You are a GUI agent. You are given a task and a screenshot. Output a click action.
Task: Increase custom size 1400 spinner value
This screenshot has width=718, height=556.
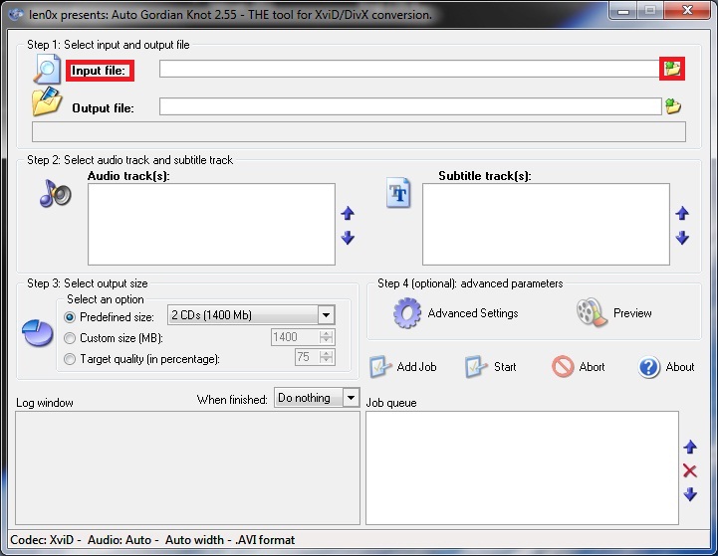click(x=327, y=333)
